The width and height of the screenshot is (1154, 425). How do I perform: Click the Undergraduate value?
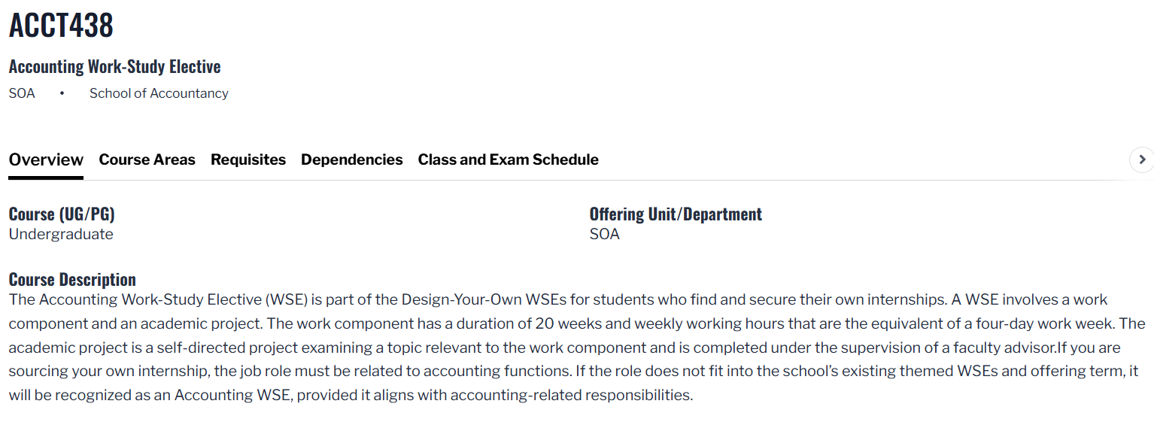coord(61,234)
